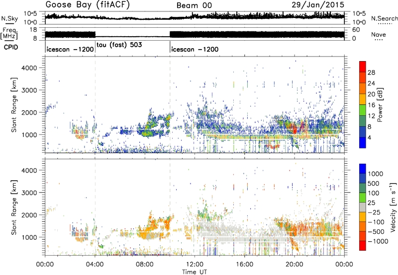Click the 'Beam 00' header label
Viewport: 398px width, 275px height.
coord(194,5)
